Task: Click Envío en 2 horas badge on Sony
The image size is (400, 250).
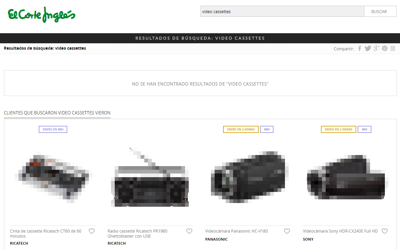Action: pos(338,129)
